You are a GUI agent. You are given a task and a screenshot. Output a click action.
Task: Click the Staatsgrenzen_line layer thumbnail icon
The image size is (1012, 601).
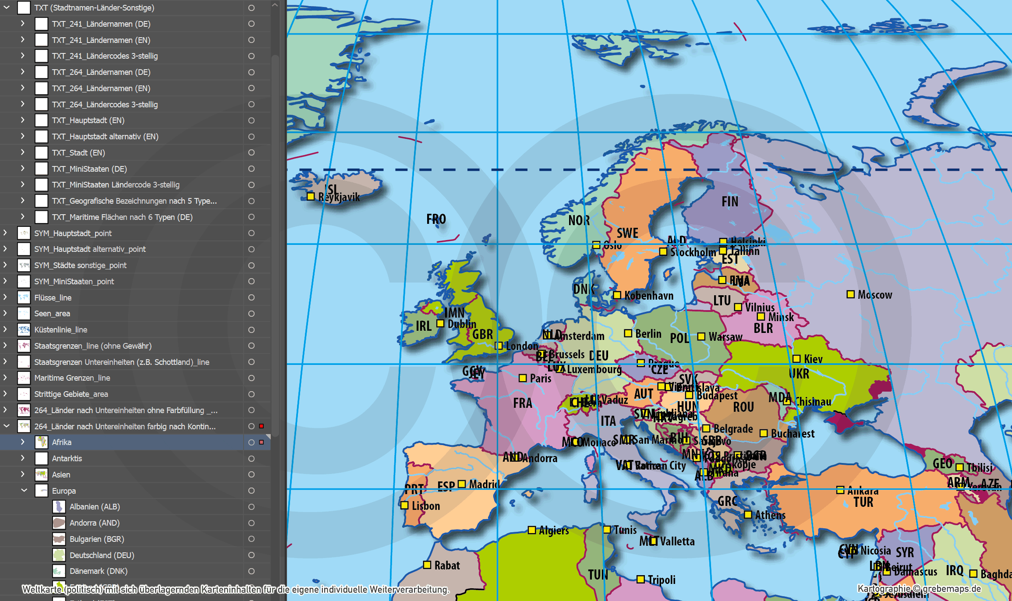tap(24, 346)
